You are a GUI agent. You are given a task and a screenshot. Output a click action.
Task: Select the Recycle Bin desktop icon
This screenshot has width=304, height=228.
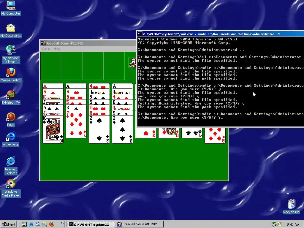(291, 207)
